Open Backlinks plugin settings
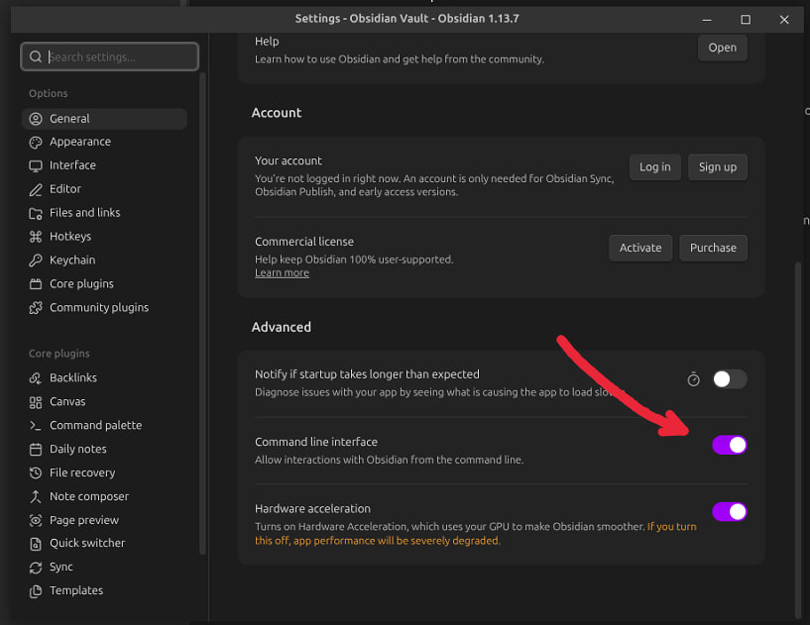The width and height of the screenshot is (810, 625). pos(104,378)
